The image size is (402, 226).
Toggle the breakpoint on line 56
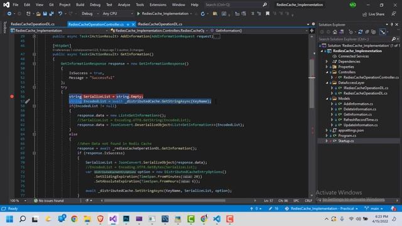[x=12, y=96]
